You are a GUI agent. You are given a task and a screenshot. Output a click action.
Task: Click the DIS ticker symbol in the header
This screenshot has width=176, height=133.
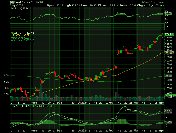tap(12, 2)
